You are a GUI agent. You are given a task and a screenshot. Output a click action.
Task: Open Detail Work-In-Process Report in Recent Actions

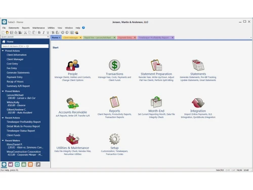(x=23, y=126)
